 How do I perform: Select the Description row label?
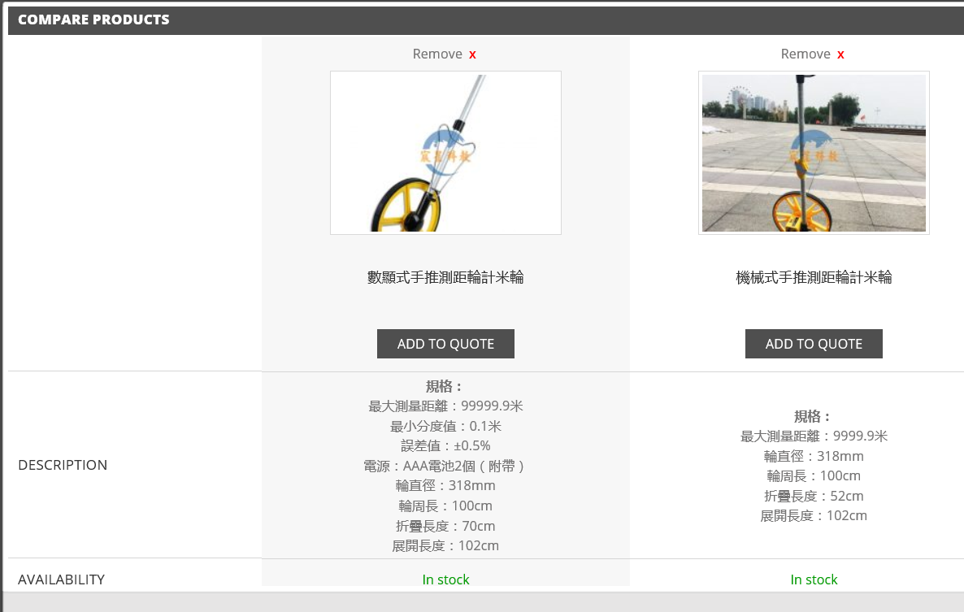pos(63,465)
